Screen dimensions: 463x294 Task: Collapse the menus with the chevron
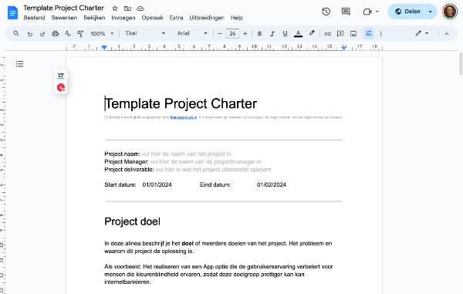(447, 34)
